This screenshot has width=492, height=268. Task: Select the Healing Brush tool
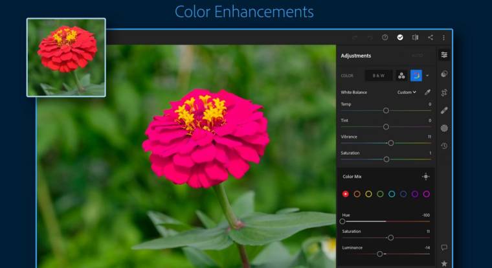444,110
